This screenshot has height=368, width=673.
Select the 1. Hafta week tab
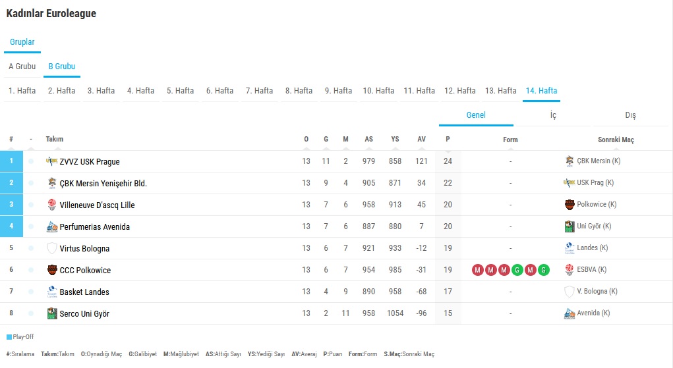[x=22, y=91]
